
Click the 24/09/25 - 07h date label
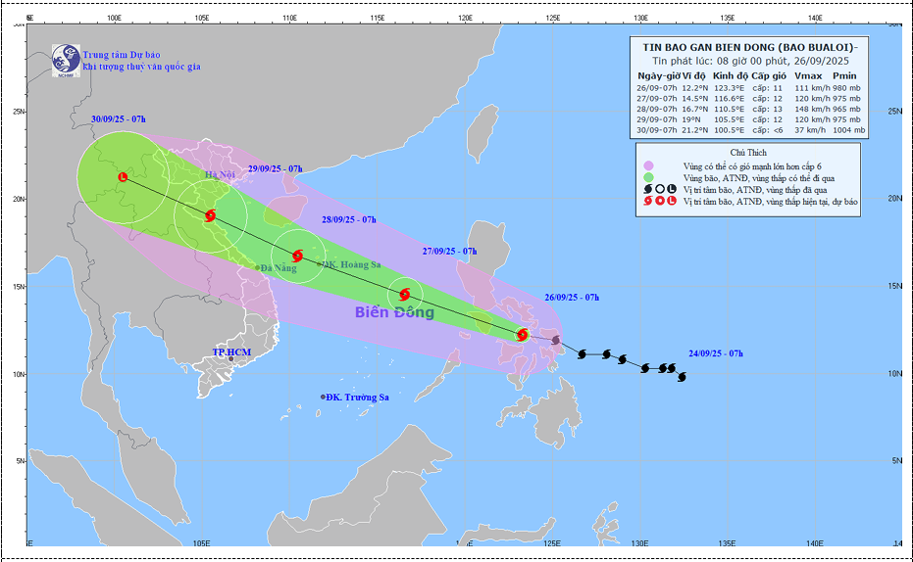coord(721,352)
